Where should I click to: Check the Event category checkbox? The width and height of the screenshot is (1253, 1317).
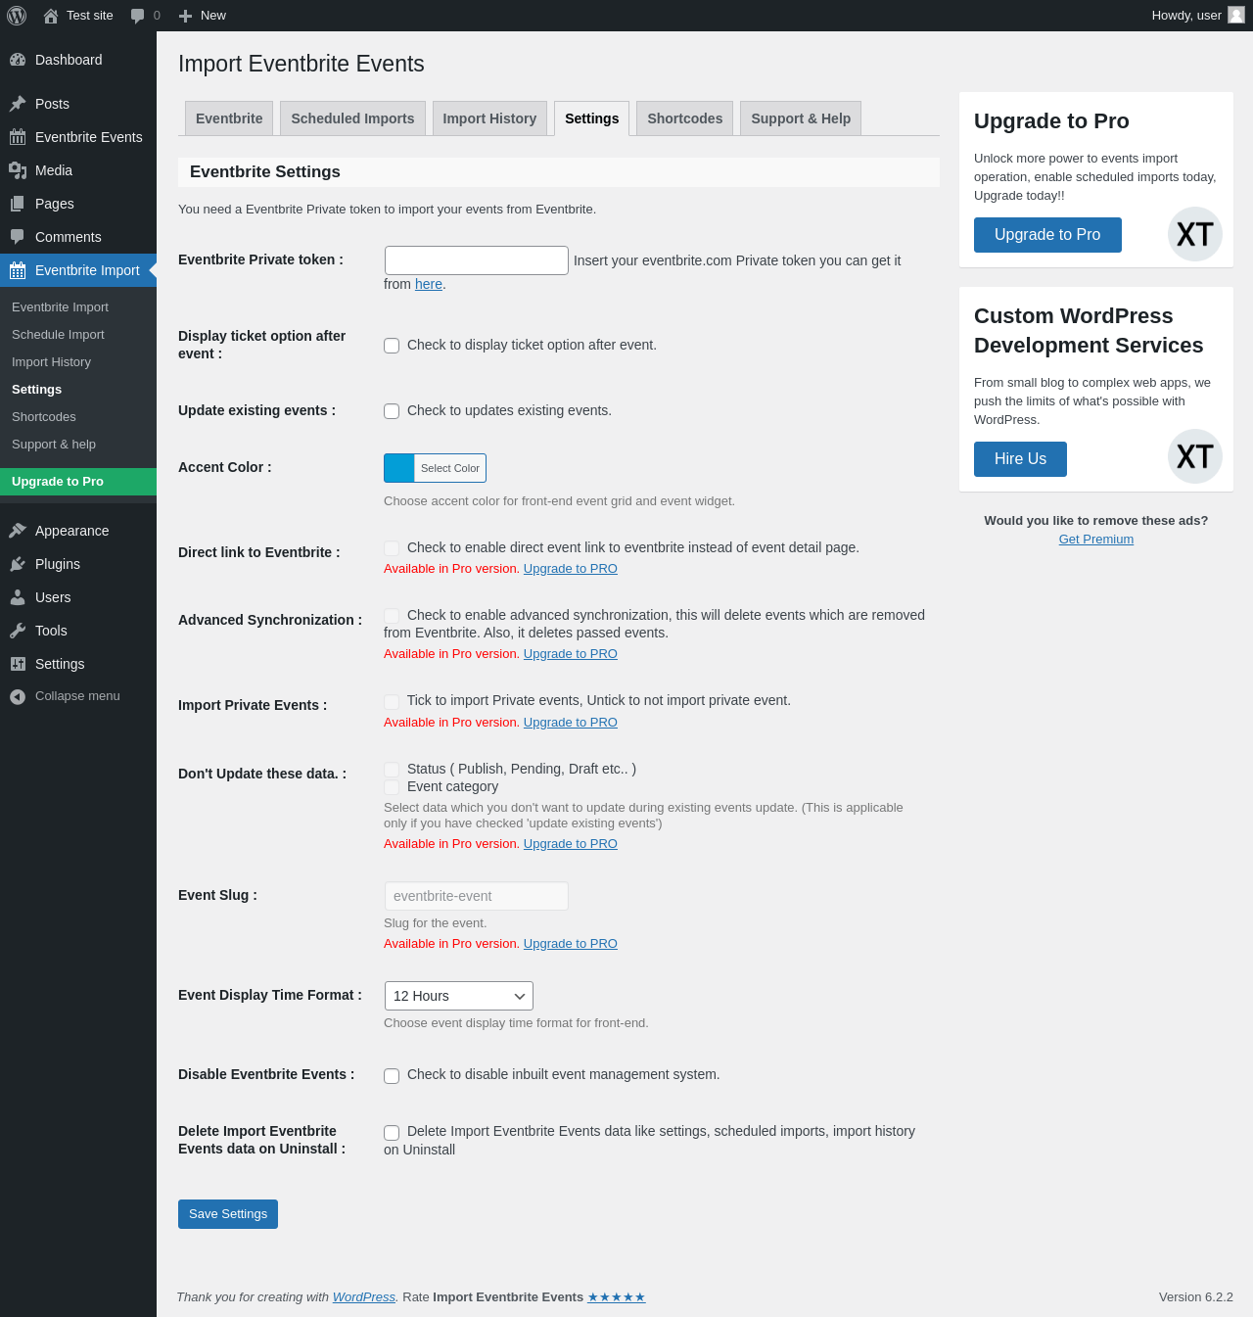tap(392, 787)
